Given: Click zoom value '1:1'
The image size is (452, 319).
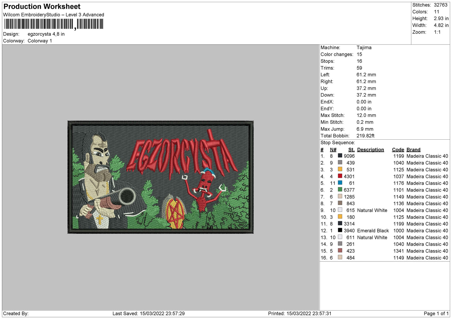Looking at the screenshot, I should (437, 32).
